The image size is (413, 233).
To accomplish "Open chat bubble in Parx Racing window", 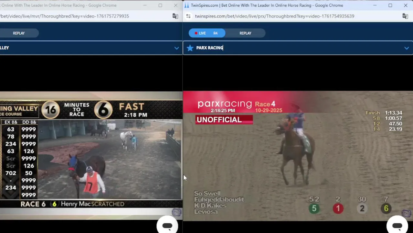I will point(397,225).
